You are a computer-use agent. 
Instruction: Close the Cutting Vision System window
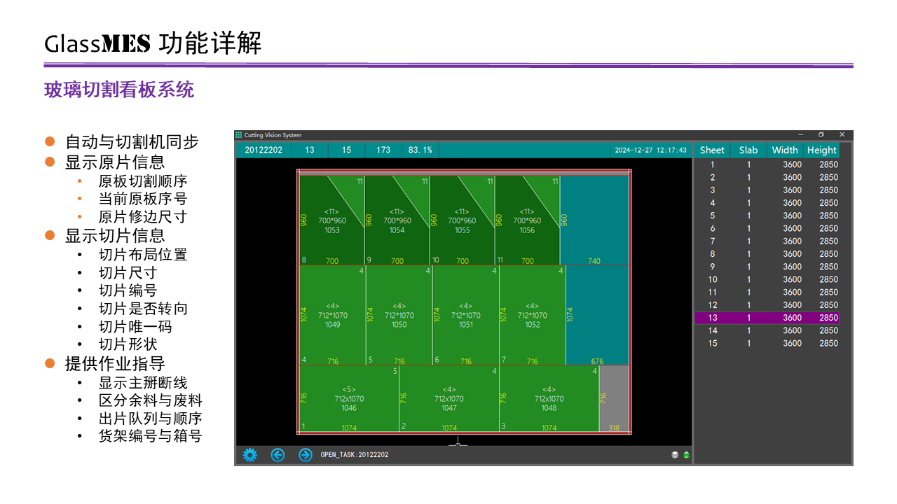click(x=842, y=134)
